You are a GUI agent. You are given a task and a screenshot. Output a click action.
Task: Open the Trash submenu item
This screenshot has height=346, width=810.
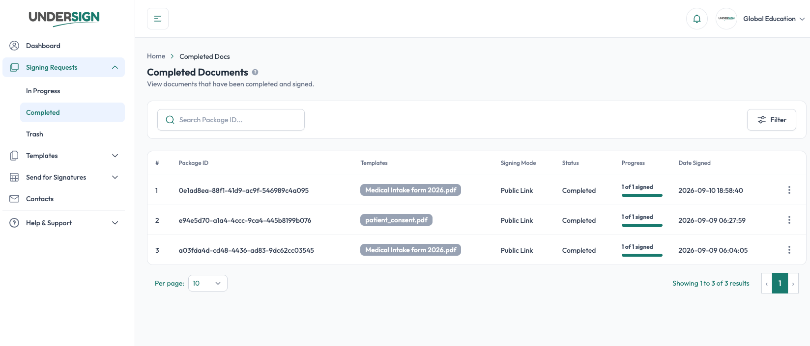tap(72, 134)
